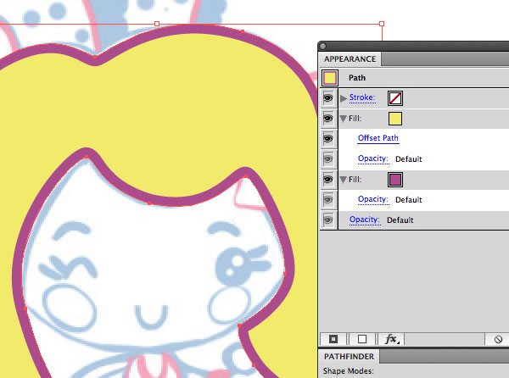Click Add New Stroke icon at panel bottom

click(333, 339)
